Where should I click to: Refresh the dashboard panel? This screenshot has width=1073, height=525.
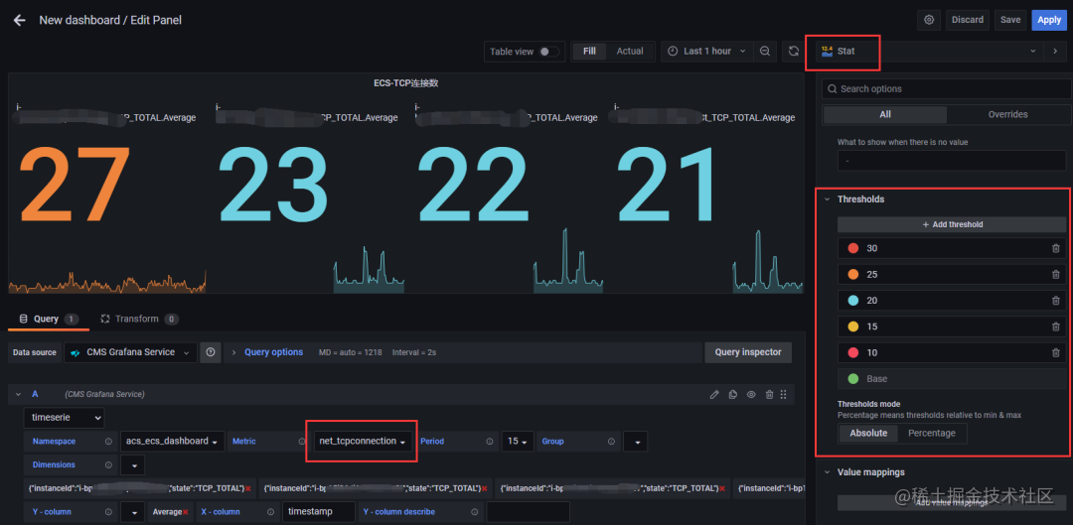click(793, 52)
